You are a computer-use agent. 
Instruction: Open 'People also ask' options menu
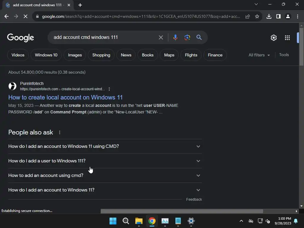tap(59, 132)
